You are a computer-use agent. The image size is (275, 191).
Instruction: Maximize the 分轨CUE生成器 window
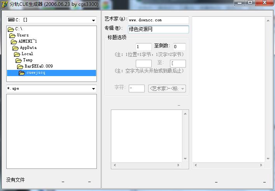click(x=250, y=3)
